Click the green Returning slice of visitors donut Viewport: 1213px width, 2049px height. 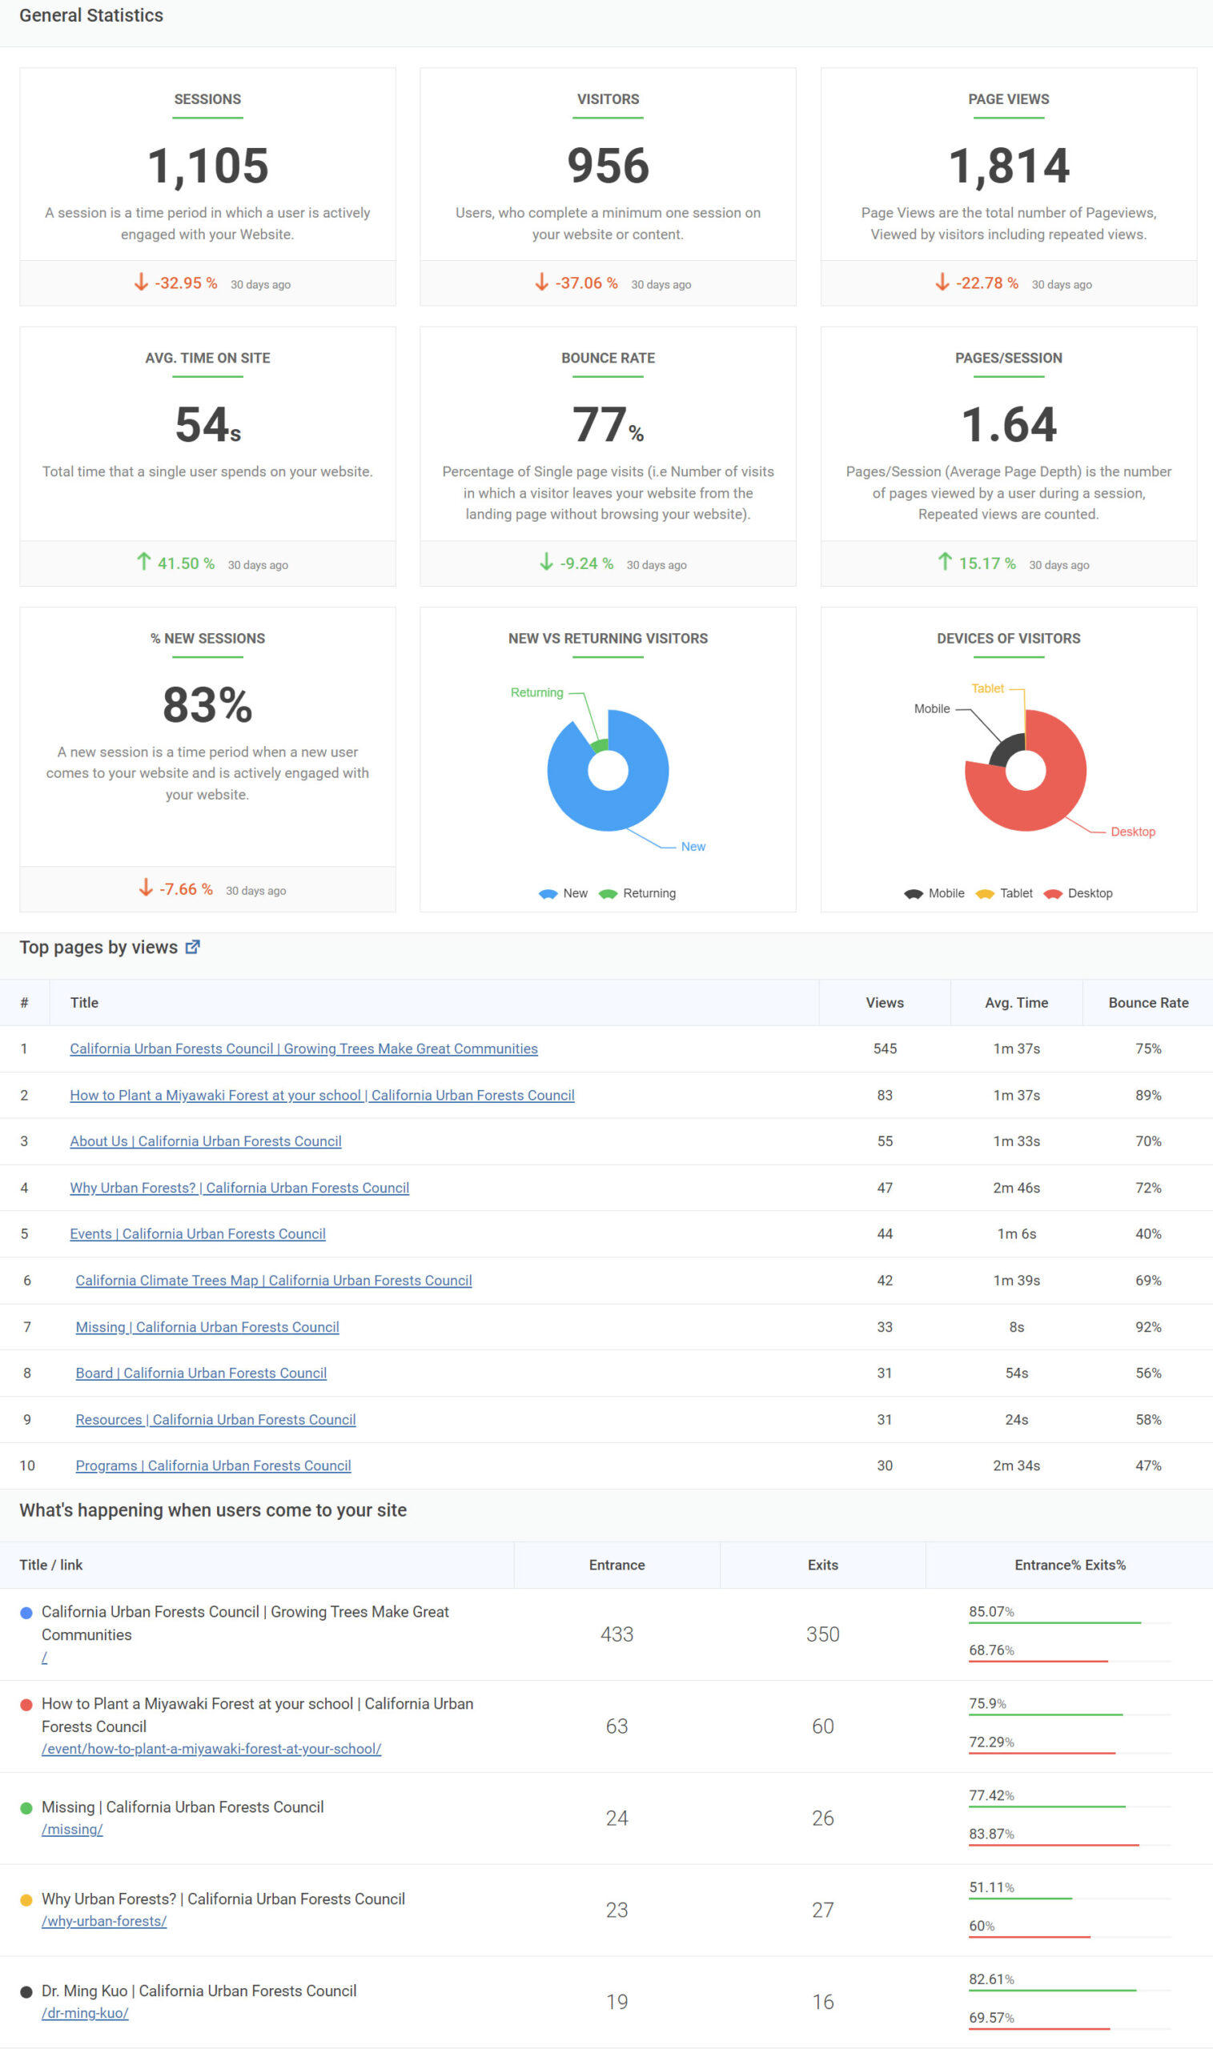pos(600,745)
